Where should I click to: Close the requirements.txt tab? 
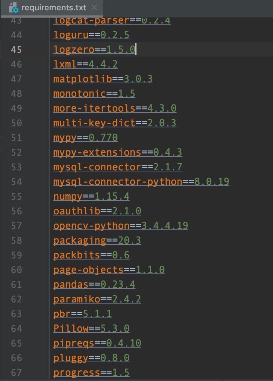point(94,8)
